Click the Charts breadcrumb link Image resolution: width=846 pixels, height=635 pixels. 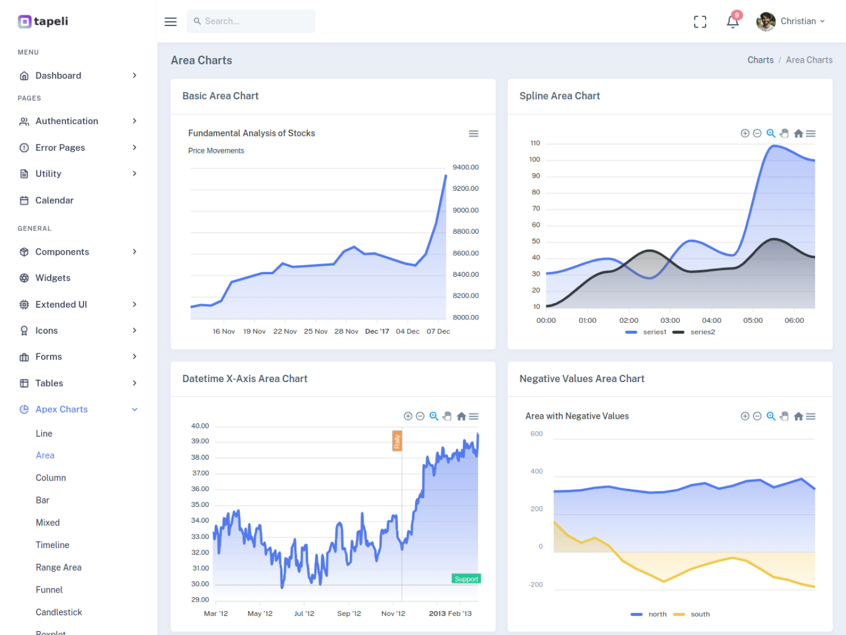point(760,60)
